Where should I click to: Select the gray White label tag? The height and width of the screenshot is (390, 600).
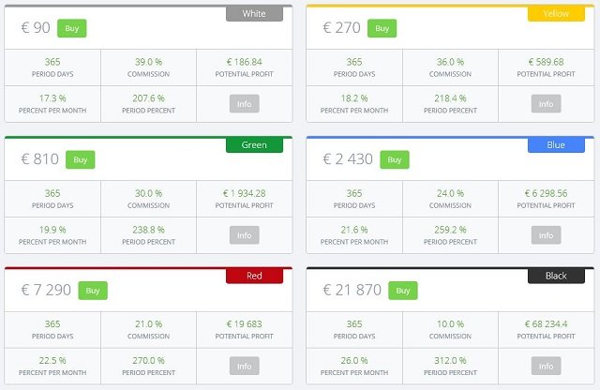point(254,14)
